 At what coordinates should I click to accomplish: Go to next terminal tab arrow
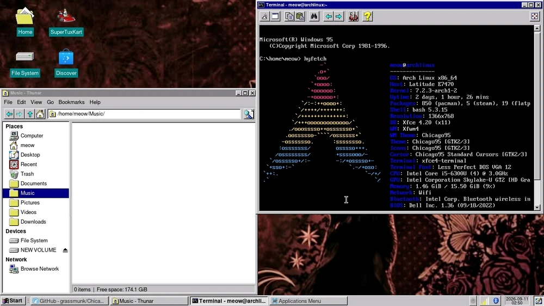tap(338, 16)
